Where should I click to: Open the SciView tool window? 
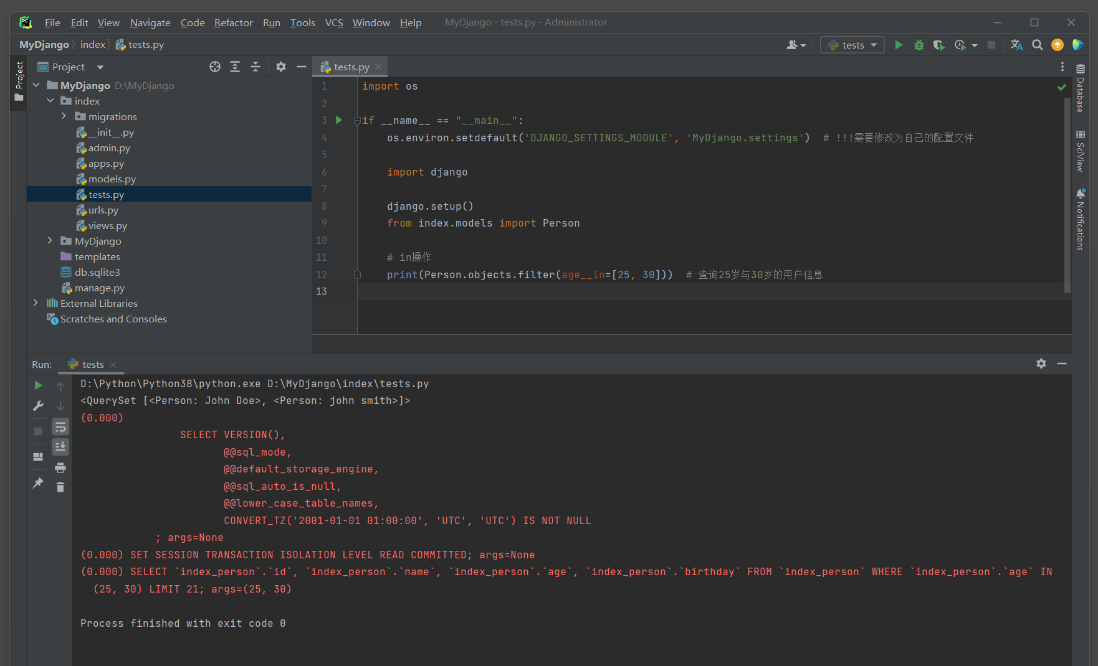[x=1081, y=151]
